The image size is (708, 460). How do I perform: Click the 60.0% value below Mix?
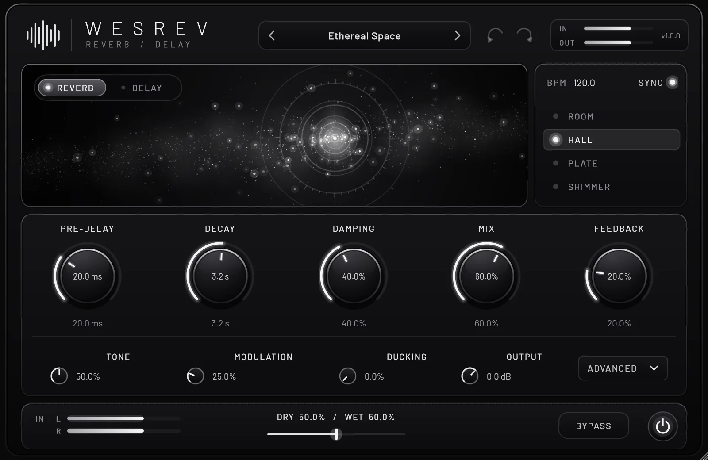486,323
